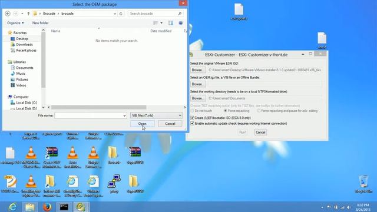Select Computer in the navigation pane
This screenshot has height=212, width=377.
pyautogui.click(x=21, y=97)
